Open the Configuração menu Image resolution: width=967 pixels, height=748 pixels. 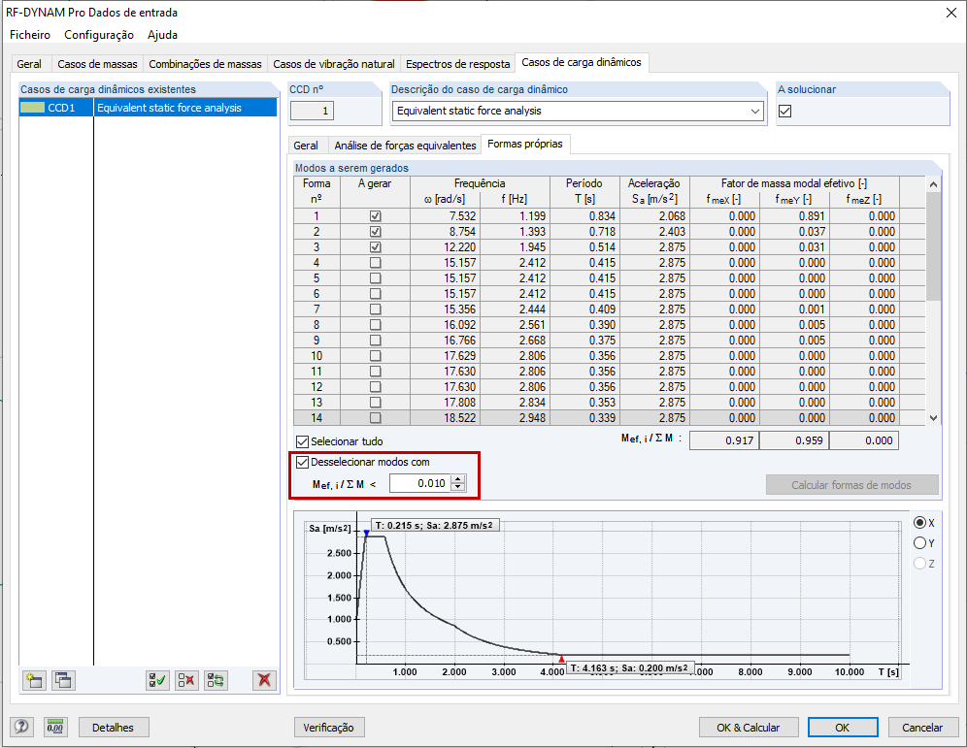click(x=99, y=35)
